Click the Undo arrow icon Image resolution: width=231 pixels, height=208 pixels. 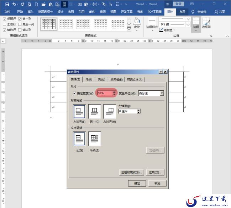(x=14, y=4)
